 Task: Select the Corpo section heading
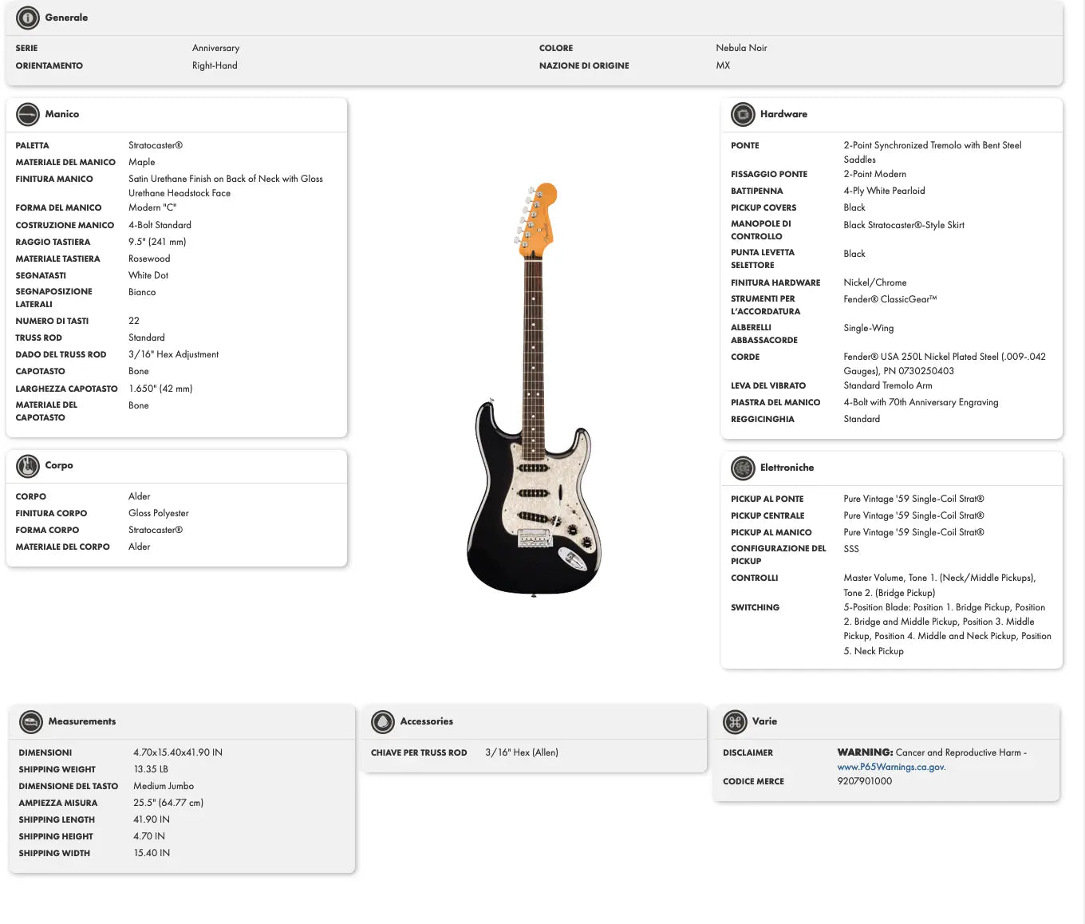[59, 465]
